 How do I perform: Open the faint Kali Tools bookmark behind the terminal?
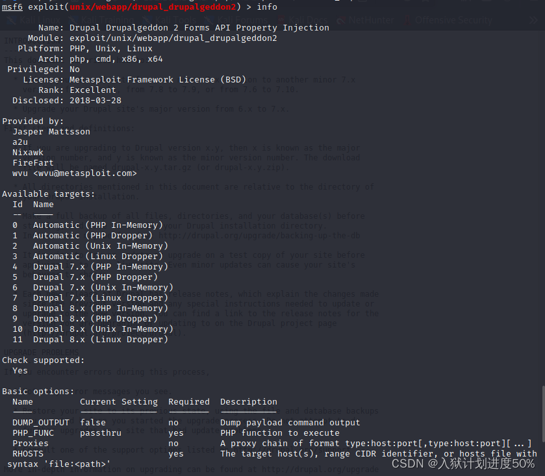pos(170,20)
